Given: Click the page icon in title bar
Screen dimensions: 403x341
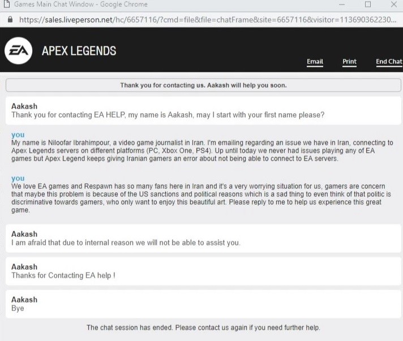Looking at the screenshot, I should (7, 4).
